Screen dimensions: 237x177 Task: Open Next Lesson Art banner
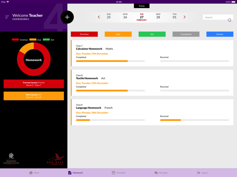pyautogui.click(x=34, y=96)
